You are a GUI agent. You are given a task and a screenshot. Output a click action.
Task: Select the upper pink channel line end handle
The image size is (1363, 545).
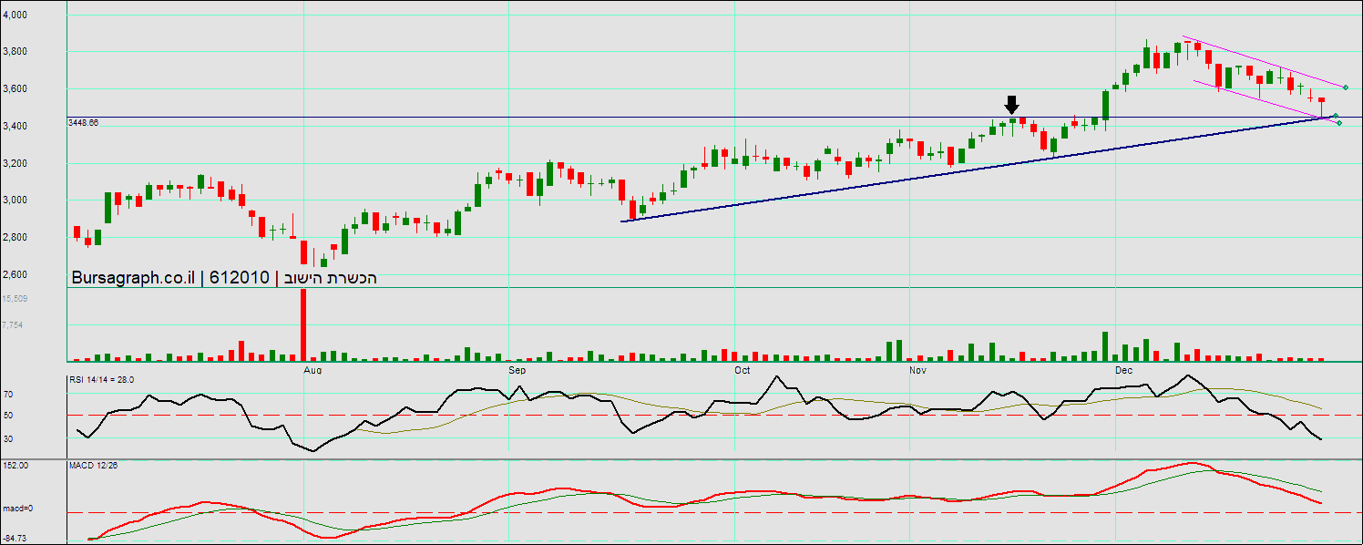pos(1346,87)
